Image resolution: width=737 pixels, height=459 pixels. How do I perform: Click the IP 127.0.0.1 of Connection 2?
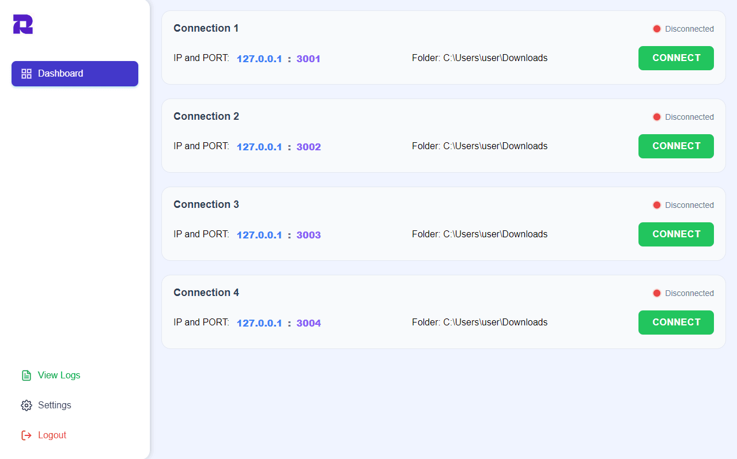pyautogui.click(x=259, y=147)
